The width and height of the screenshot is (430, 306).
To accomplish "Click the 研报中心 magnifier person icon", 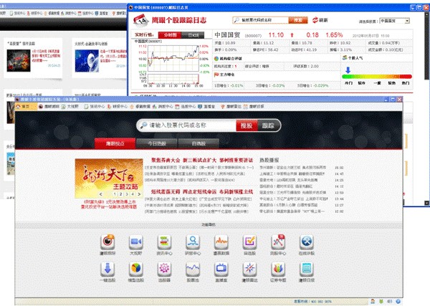I will [193, 242].
